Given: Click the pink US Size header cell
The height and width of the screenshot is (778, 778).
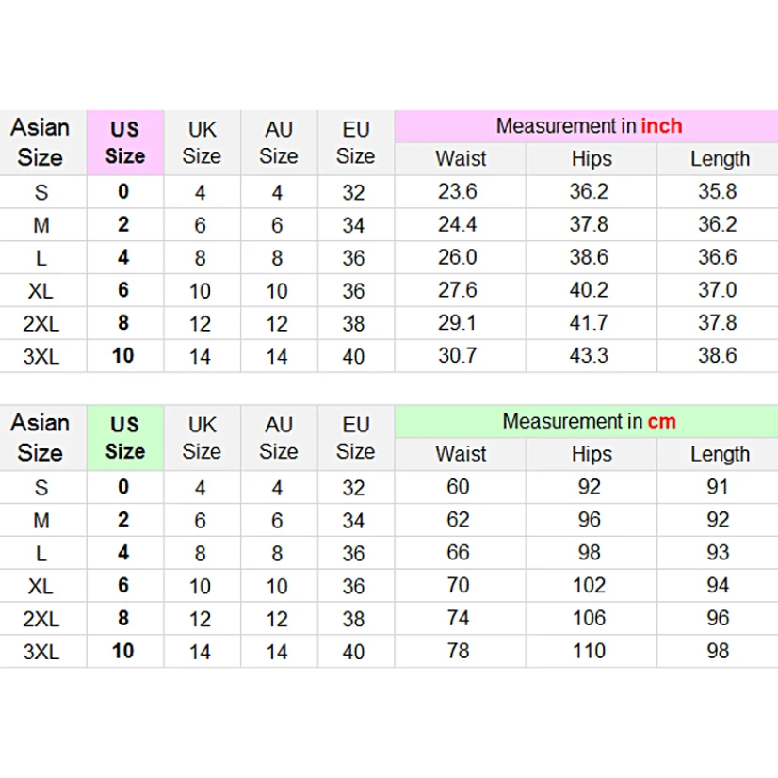Looking at the screenshot, I should (x=125, y=142).
